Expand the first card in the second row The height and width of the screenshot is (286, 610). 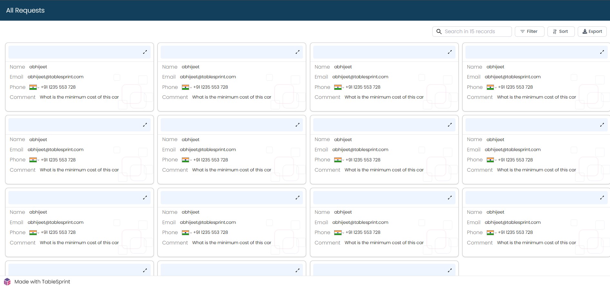[145, 125]
